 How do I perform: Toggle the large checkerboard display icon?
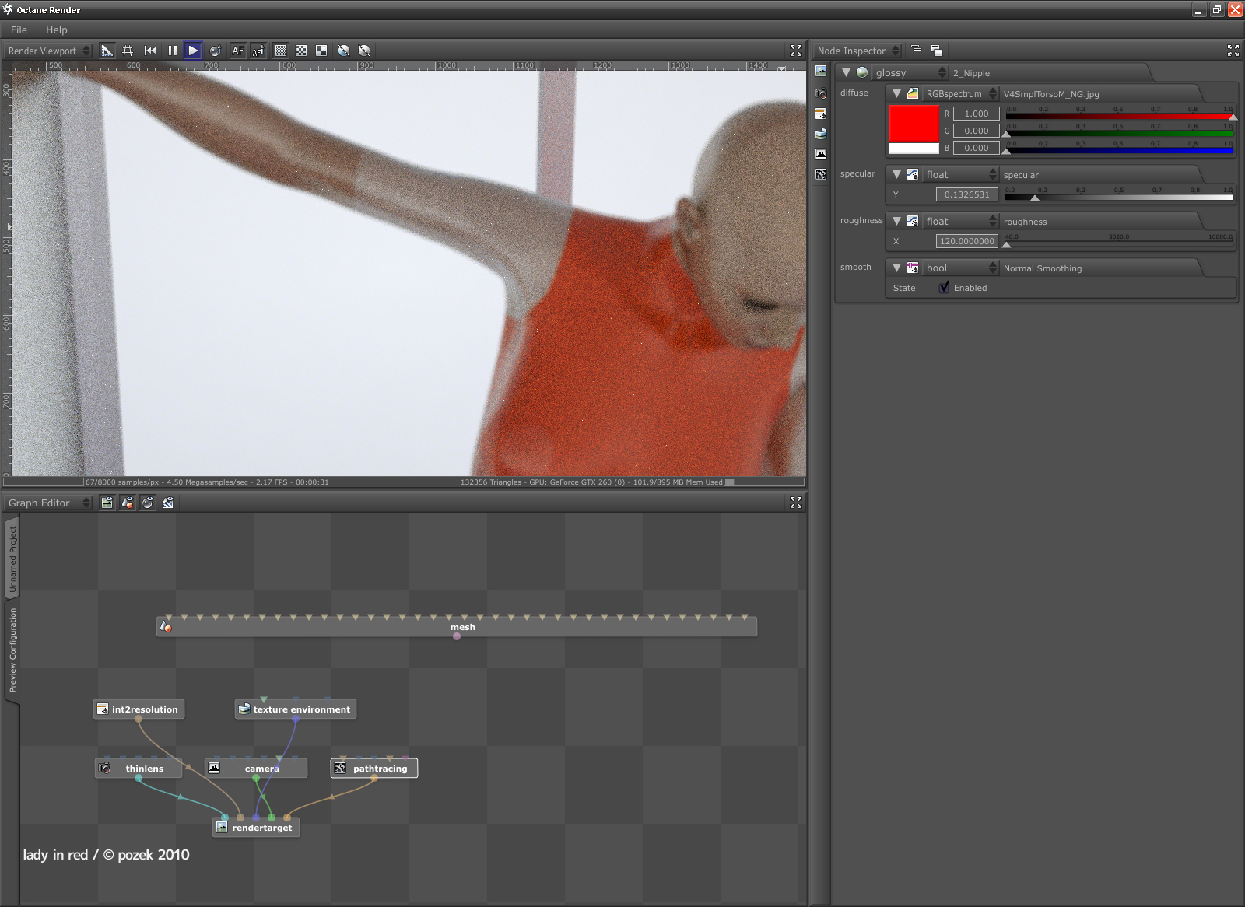click(x=321, y=51)
